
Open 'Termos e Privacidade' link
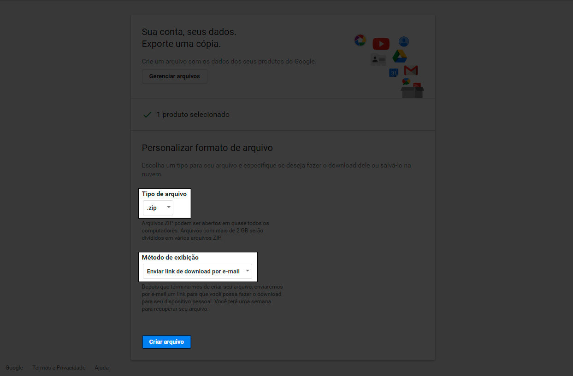tap(59, 368)
